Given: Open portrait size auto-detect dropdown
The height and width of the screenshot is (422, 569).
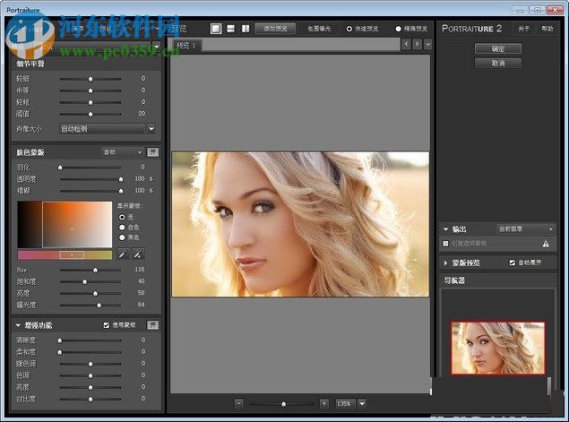Looking at the screenshot, I should pyautogui.click(x=151, y=129).
